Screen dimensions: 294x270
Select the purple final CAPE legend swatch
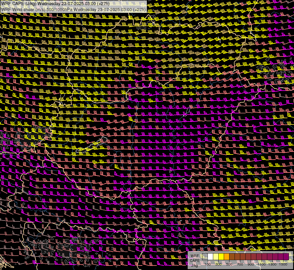286,256
